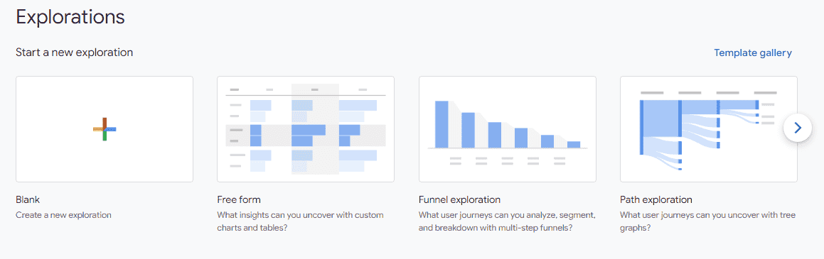Viewport: 824px width, 259px height.
Task: Click the multi-step funnels description text
Action: [507, 222]
